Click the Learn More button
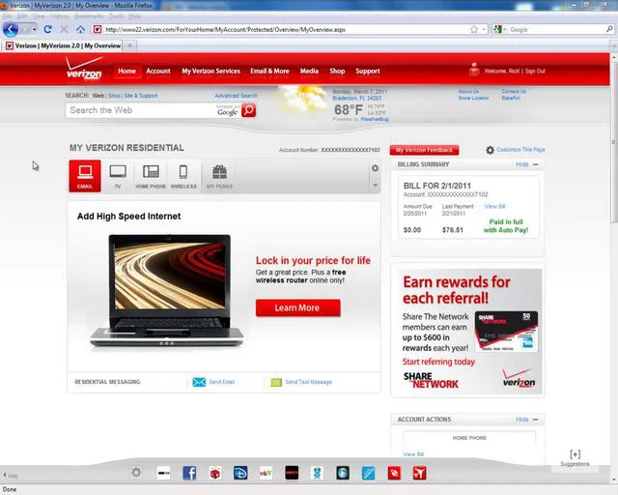Viewport: 618px width, 495px height. 298,307
